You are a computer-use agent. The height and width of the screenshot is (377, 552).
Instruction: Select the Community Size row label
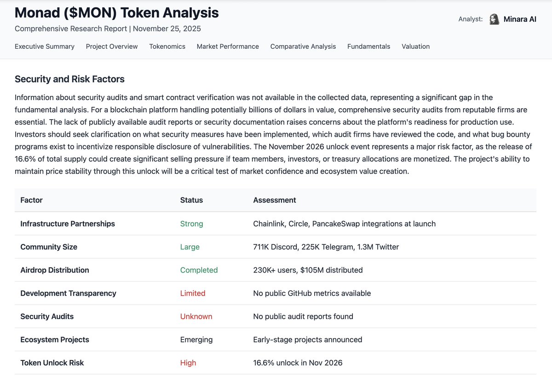49,247
